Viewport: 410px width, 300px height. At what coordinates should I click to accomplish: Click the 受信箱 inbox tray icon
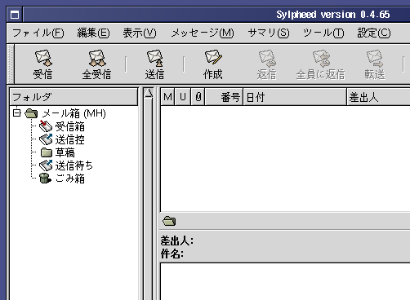tap(46, 126)
